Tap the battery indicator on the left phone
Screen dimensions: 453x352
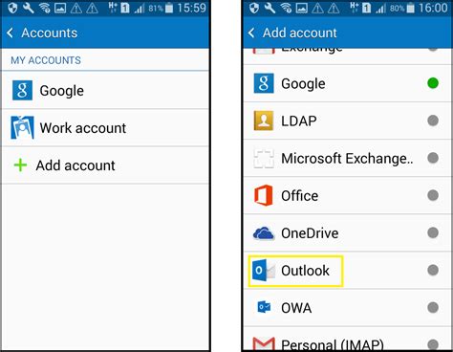169,8
